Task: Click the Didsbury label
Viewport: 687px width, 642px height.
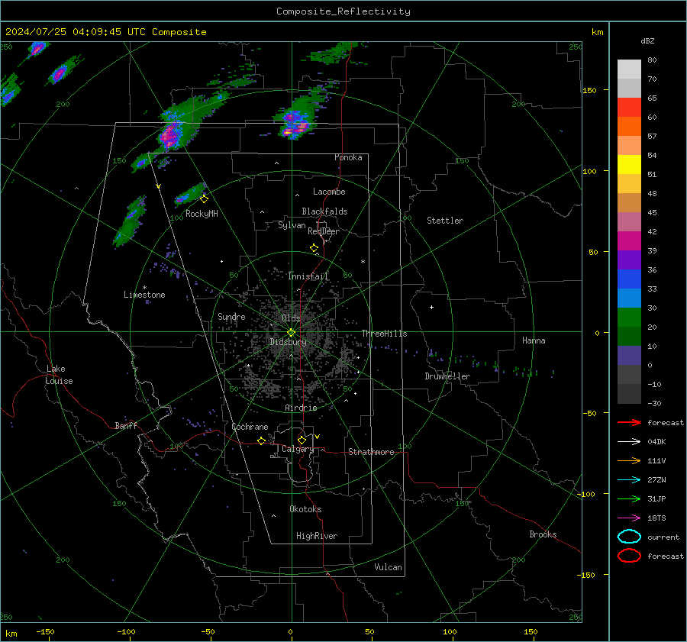Action: tap(289, 342)
